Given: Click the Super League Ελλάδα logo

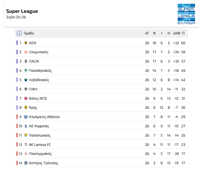Looking at the screenshot, I should (x=186, y=14).
